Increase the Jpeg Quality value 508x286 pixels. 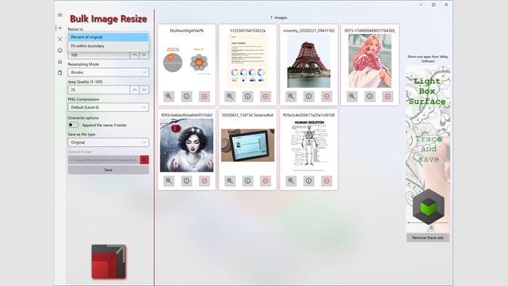tap(135, 90)
